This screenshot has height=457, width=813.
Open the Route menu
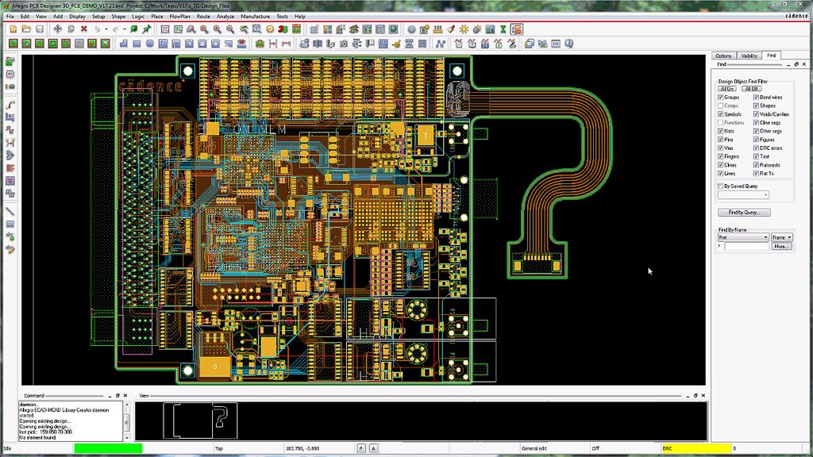tap(203, 17)
